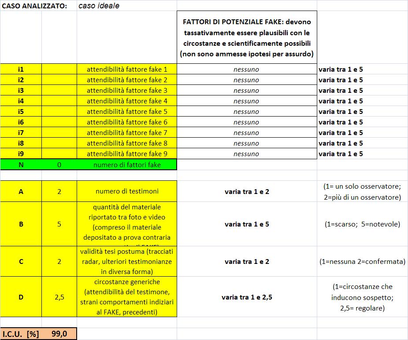Select cell labeled i2
This screenshot has height=340, width=408.
(x=21, y=80)
